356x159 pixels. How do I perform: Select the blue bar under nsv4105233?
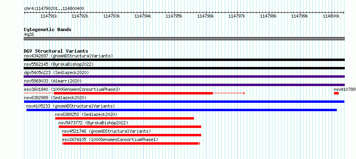pos(182,110)
